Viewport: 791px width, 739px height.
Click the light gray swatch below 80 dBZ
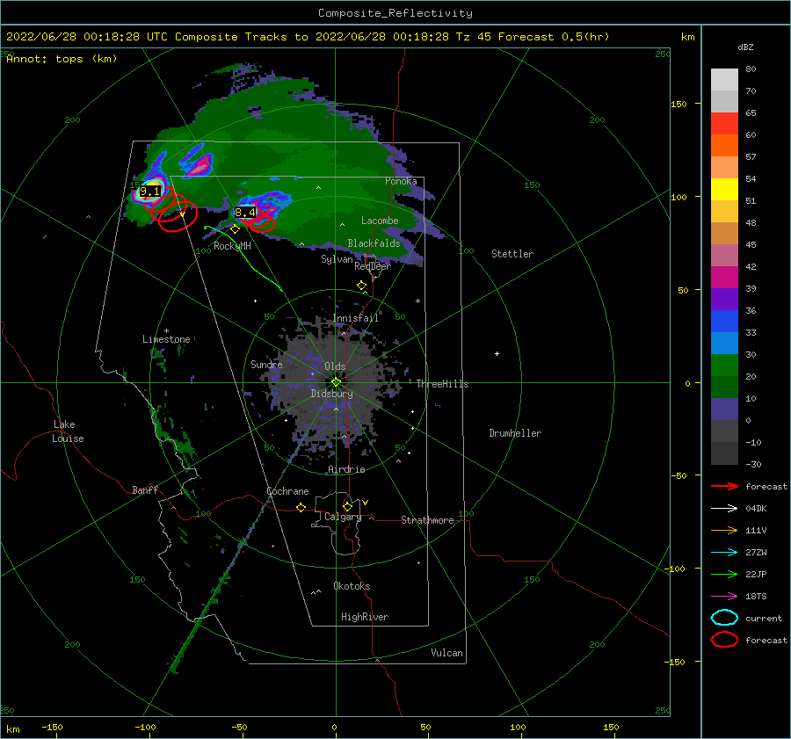[x=724, y=79]
